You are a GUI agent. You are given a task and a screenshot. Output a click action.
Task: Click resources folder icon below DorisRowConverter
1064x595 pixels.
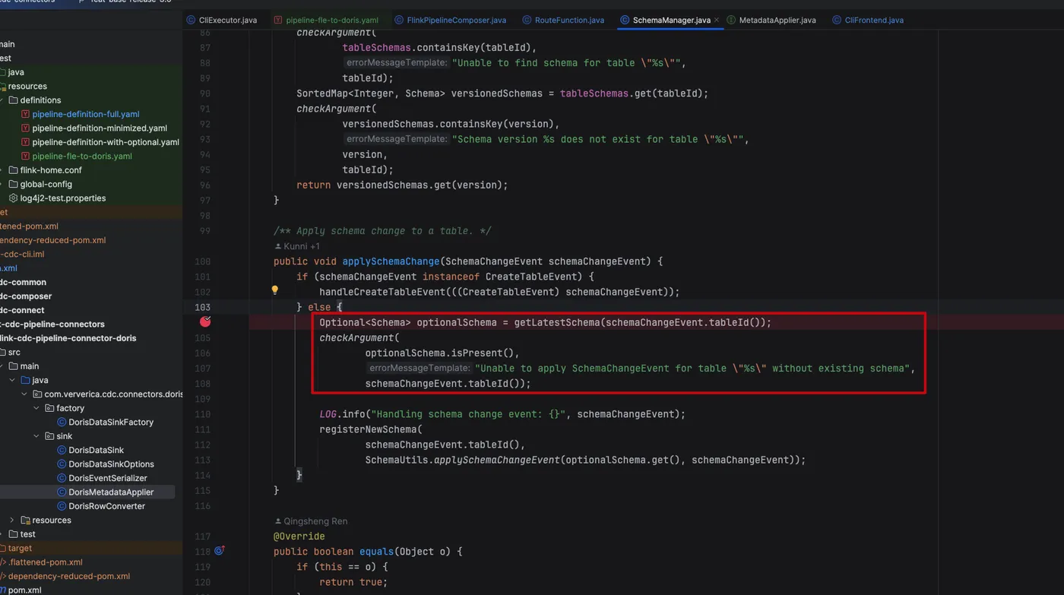coord(25,520)
